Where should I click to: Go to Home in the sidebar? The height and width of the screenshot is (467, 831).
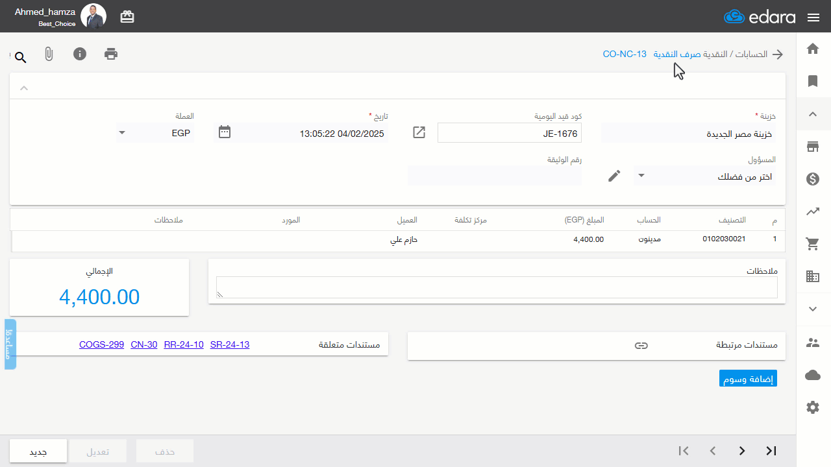[813, 49]
